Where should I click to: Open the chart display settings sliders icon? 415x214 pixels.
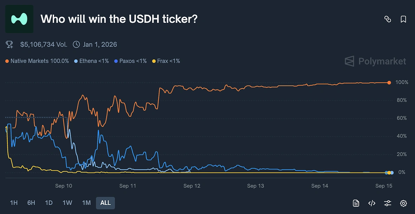[387, 203]
